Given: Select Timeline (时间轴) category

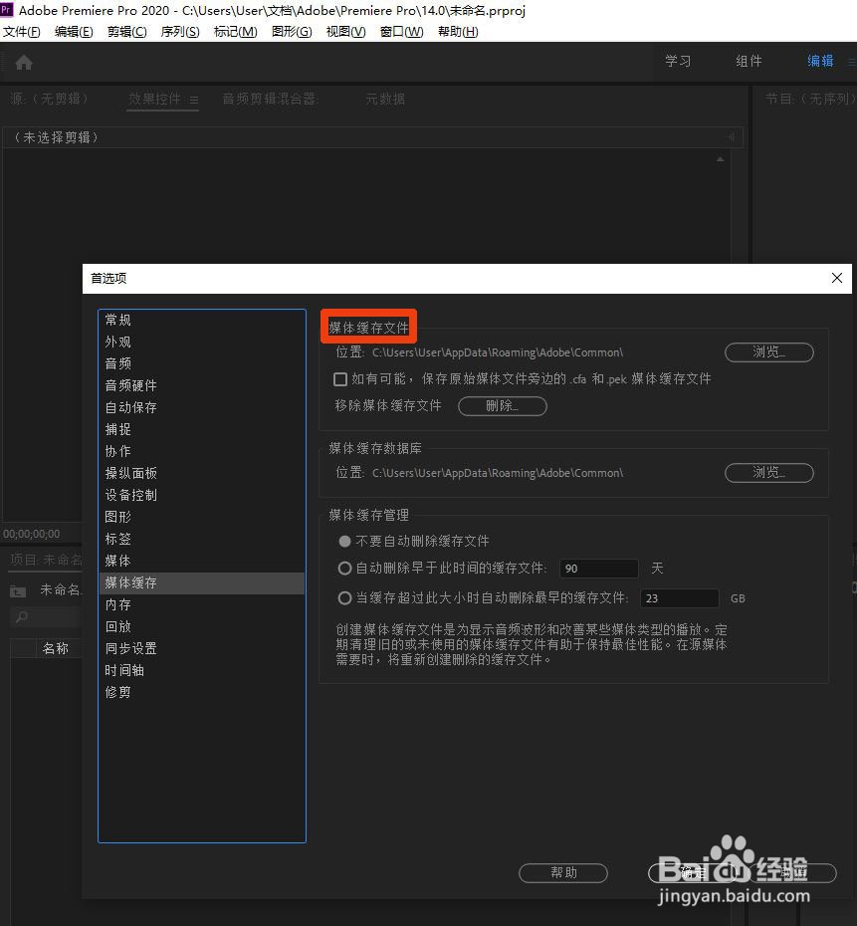Looking at the screenshot, I should pos(202,670).
